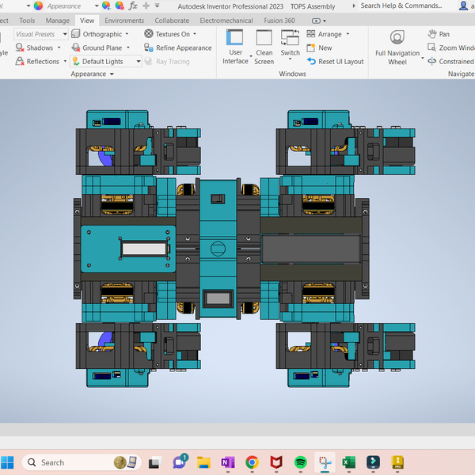
Task: Expand the User Interface dropdown arrow
Action: pos(251,57)
